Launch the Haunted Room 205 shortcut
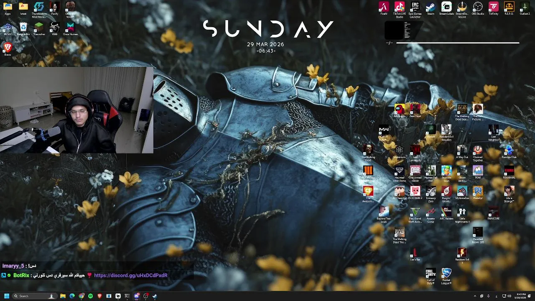 click(x=478, y=235)
